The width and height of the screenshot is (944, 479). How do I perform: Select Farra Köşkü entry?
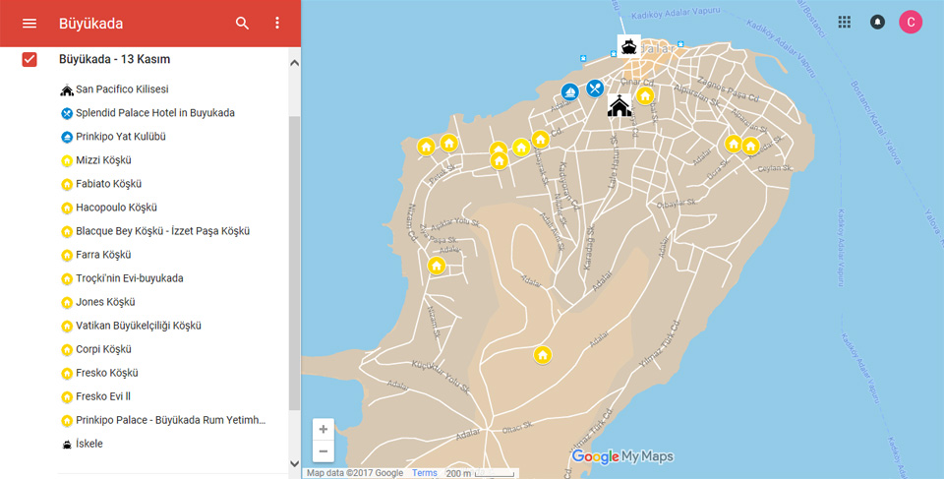(103, 255)
